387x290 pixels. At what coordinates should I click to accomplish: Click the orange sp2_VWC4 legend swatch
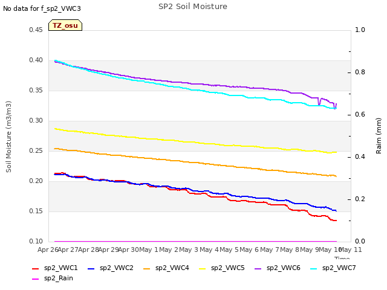146,268
